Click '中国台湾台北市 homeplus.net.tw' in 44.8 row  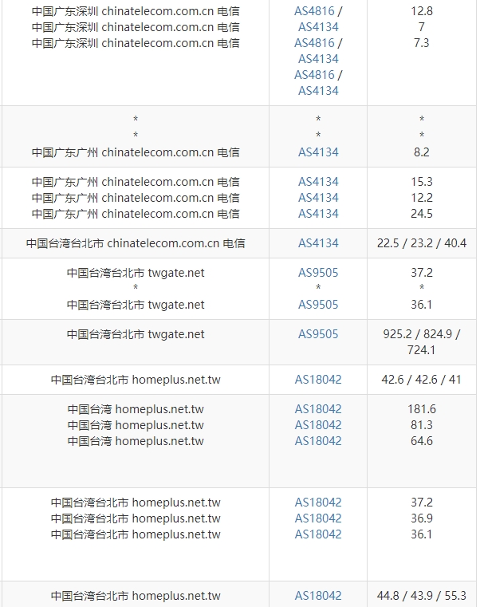[x=136, y=595]
